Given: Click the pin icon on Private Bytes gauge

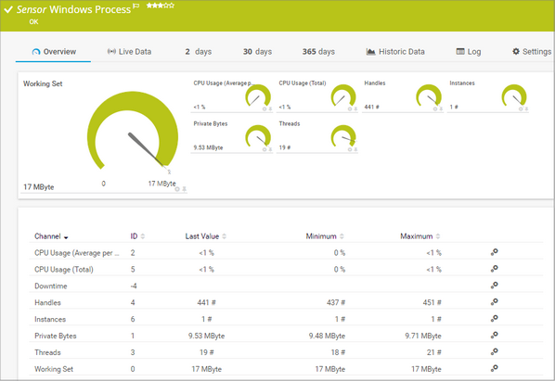Looking at the screenshot, I should tap(270, 149).
